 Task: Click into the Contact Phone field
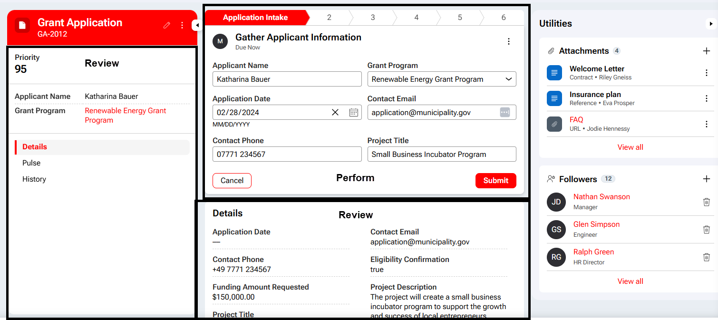(x=287, y=154)
